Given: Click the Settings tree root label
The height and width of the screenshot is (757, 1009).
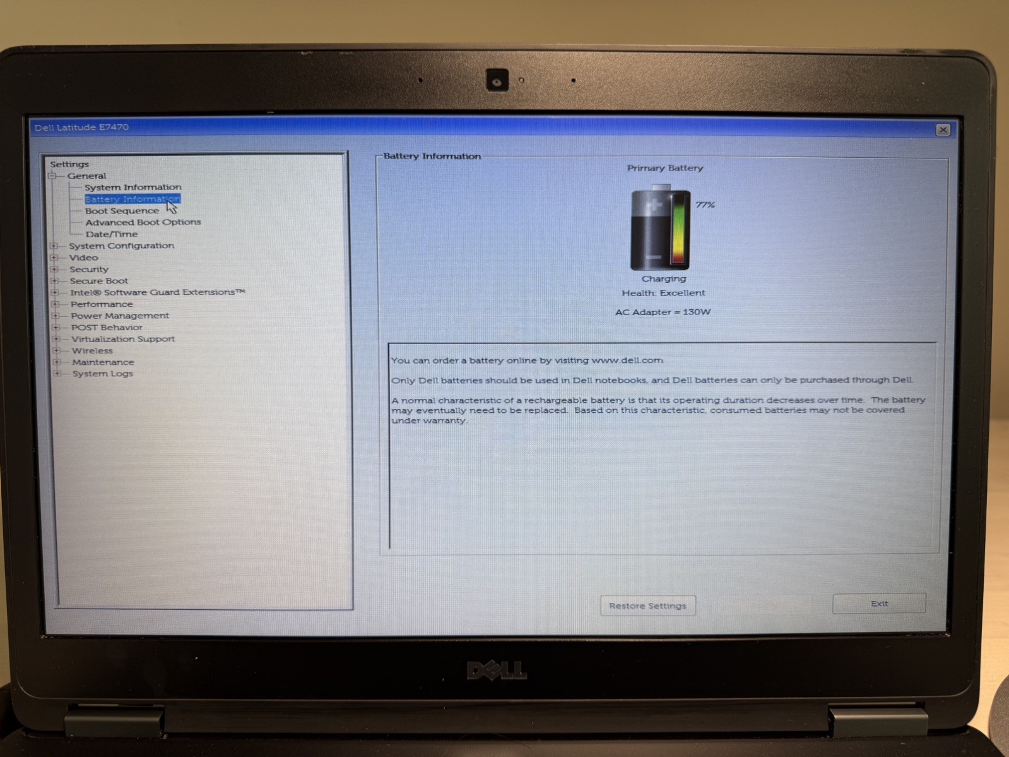Looking at the screenshot, I should point(69,164).
